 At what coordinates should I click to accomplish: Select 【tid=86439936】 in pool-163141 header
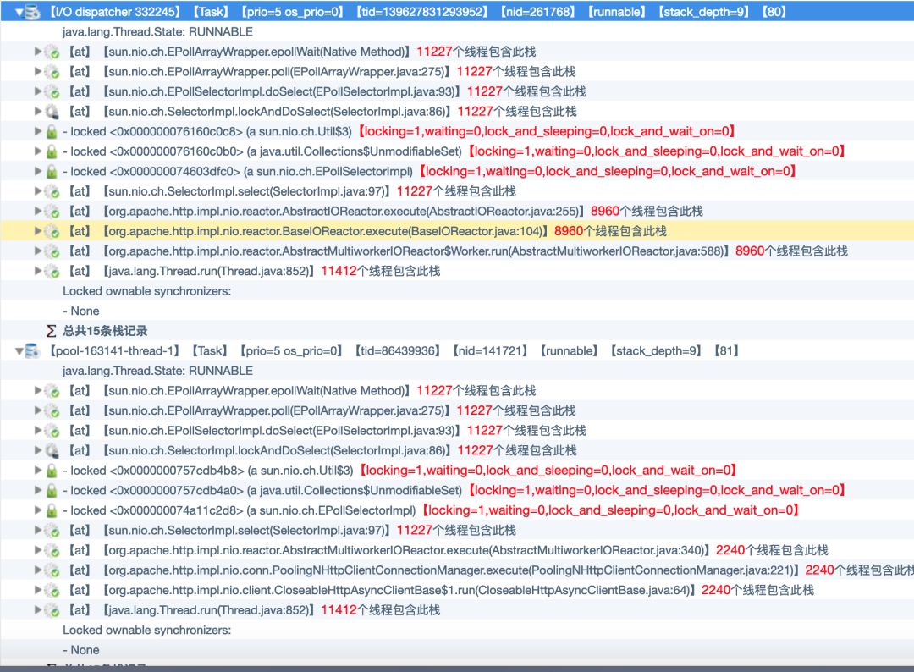click(398, 351)
